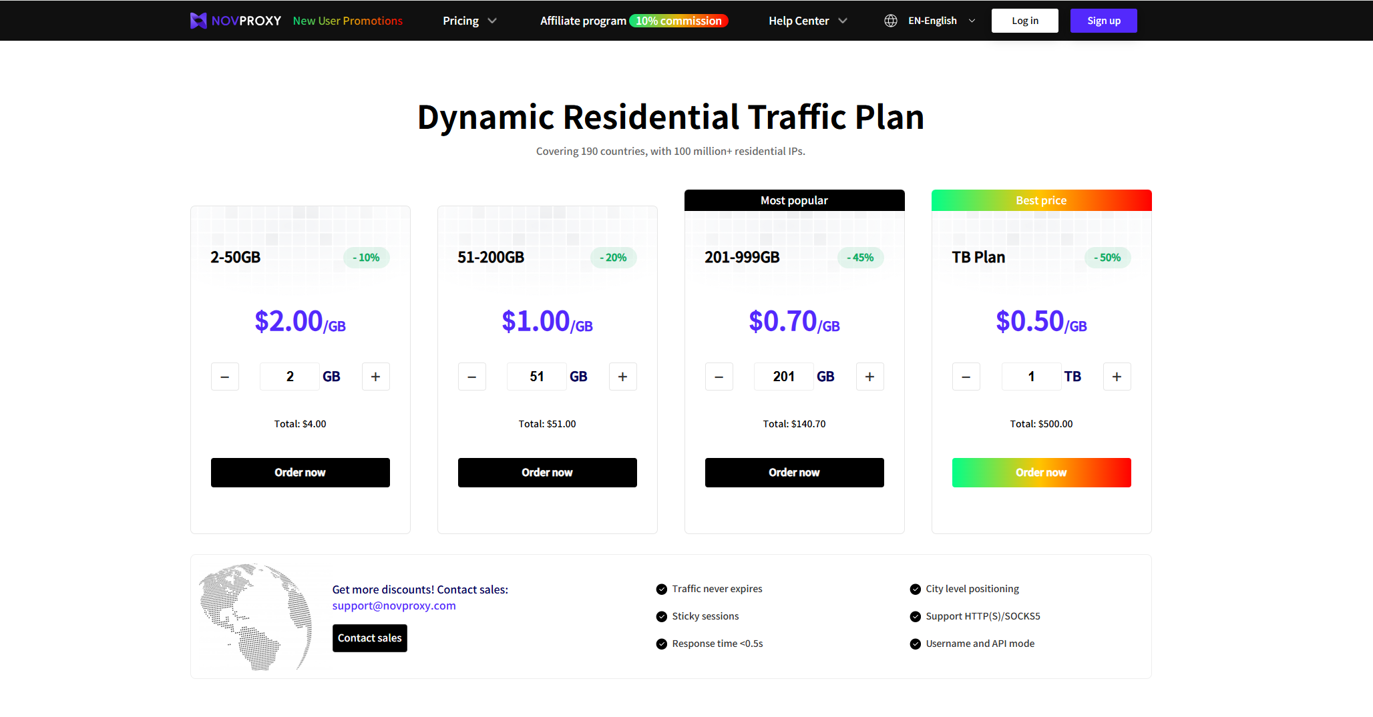Viewport: 1373px width, 717px height.
Task: Open the EN-English language selector
Action: coord(941,21)
